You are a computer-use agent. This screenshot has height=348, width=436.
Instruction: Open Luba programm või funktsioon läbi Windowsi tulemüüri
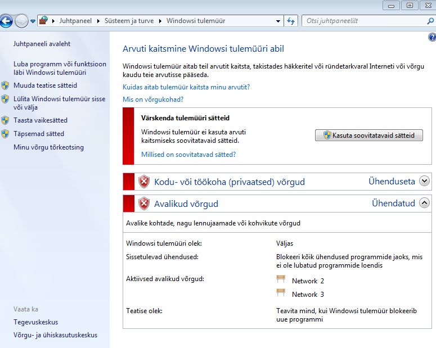(60, 68)
